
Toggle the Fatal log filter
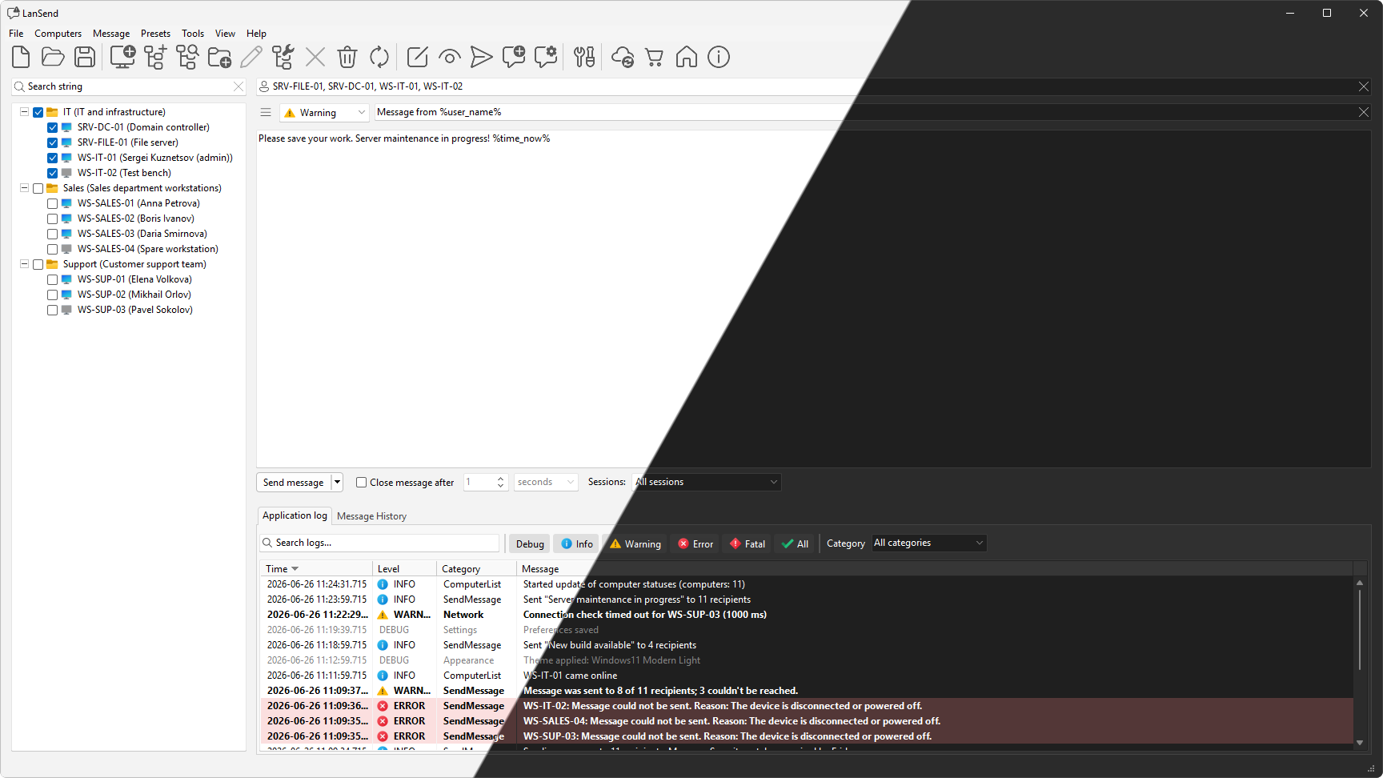pos(748,543)
